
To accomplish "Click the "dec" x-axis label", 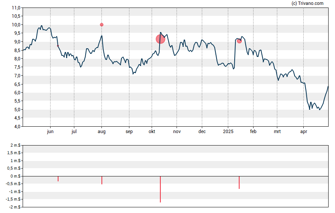I will pyautogui.click(x=202, y=132).
